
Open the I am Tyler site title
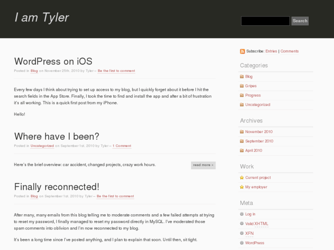[42, 17]
